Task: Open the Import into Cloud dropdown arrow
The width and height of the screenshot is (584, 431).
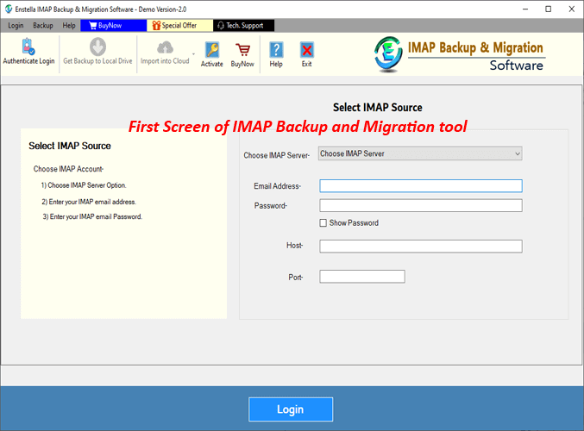Action: pos(193,54)
